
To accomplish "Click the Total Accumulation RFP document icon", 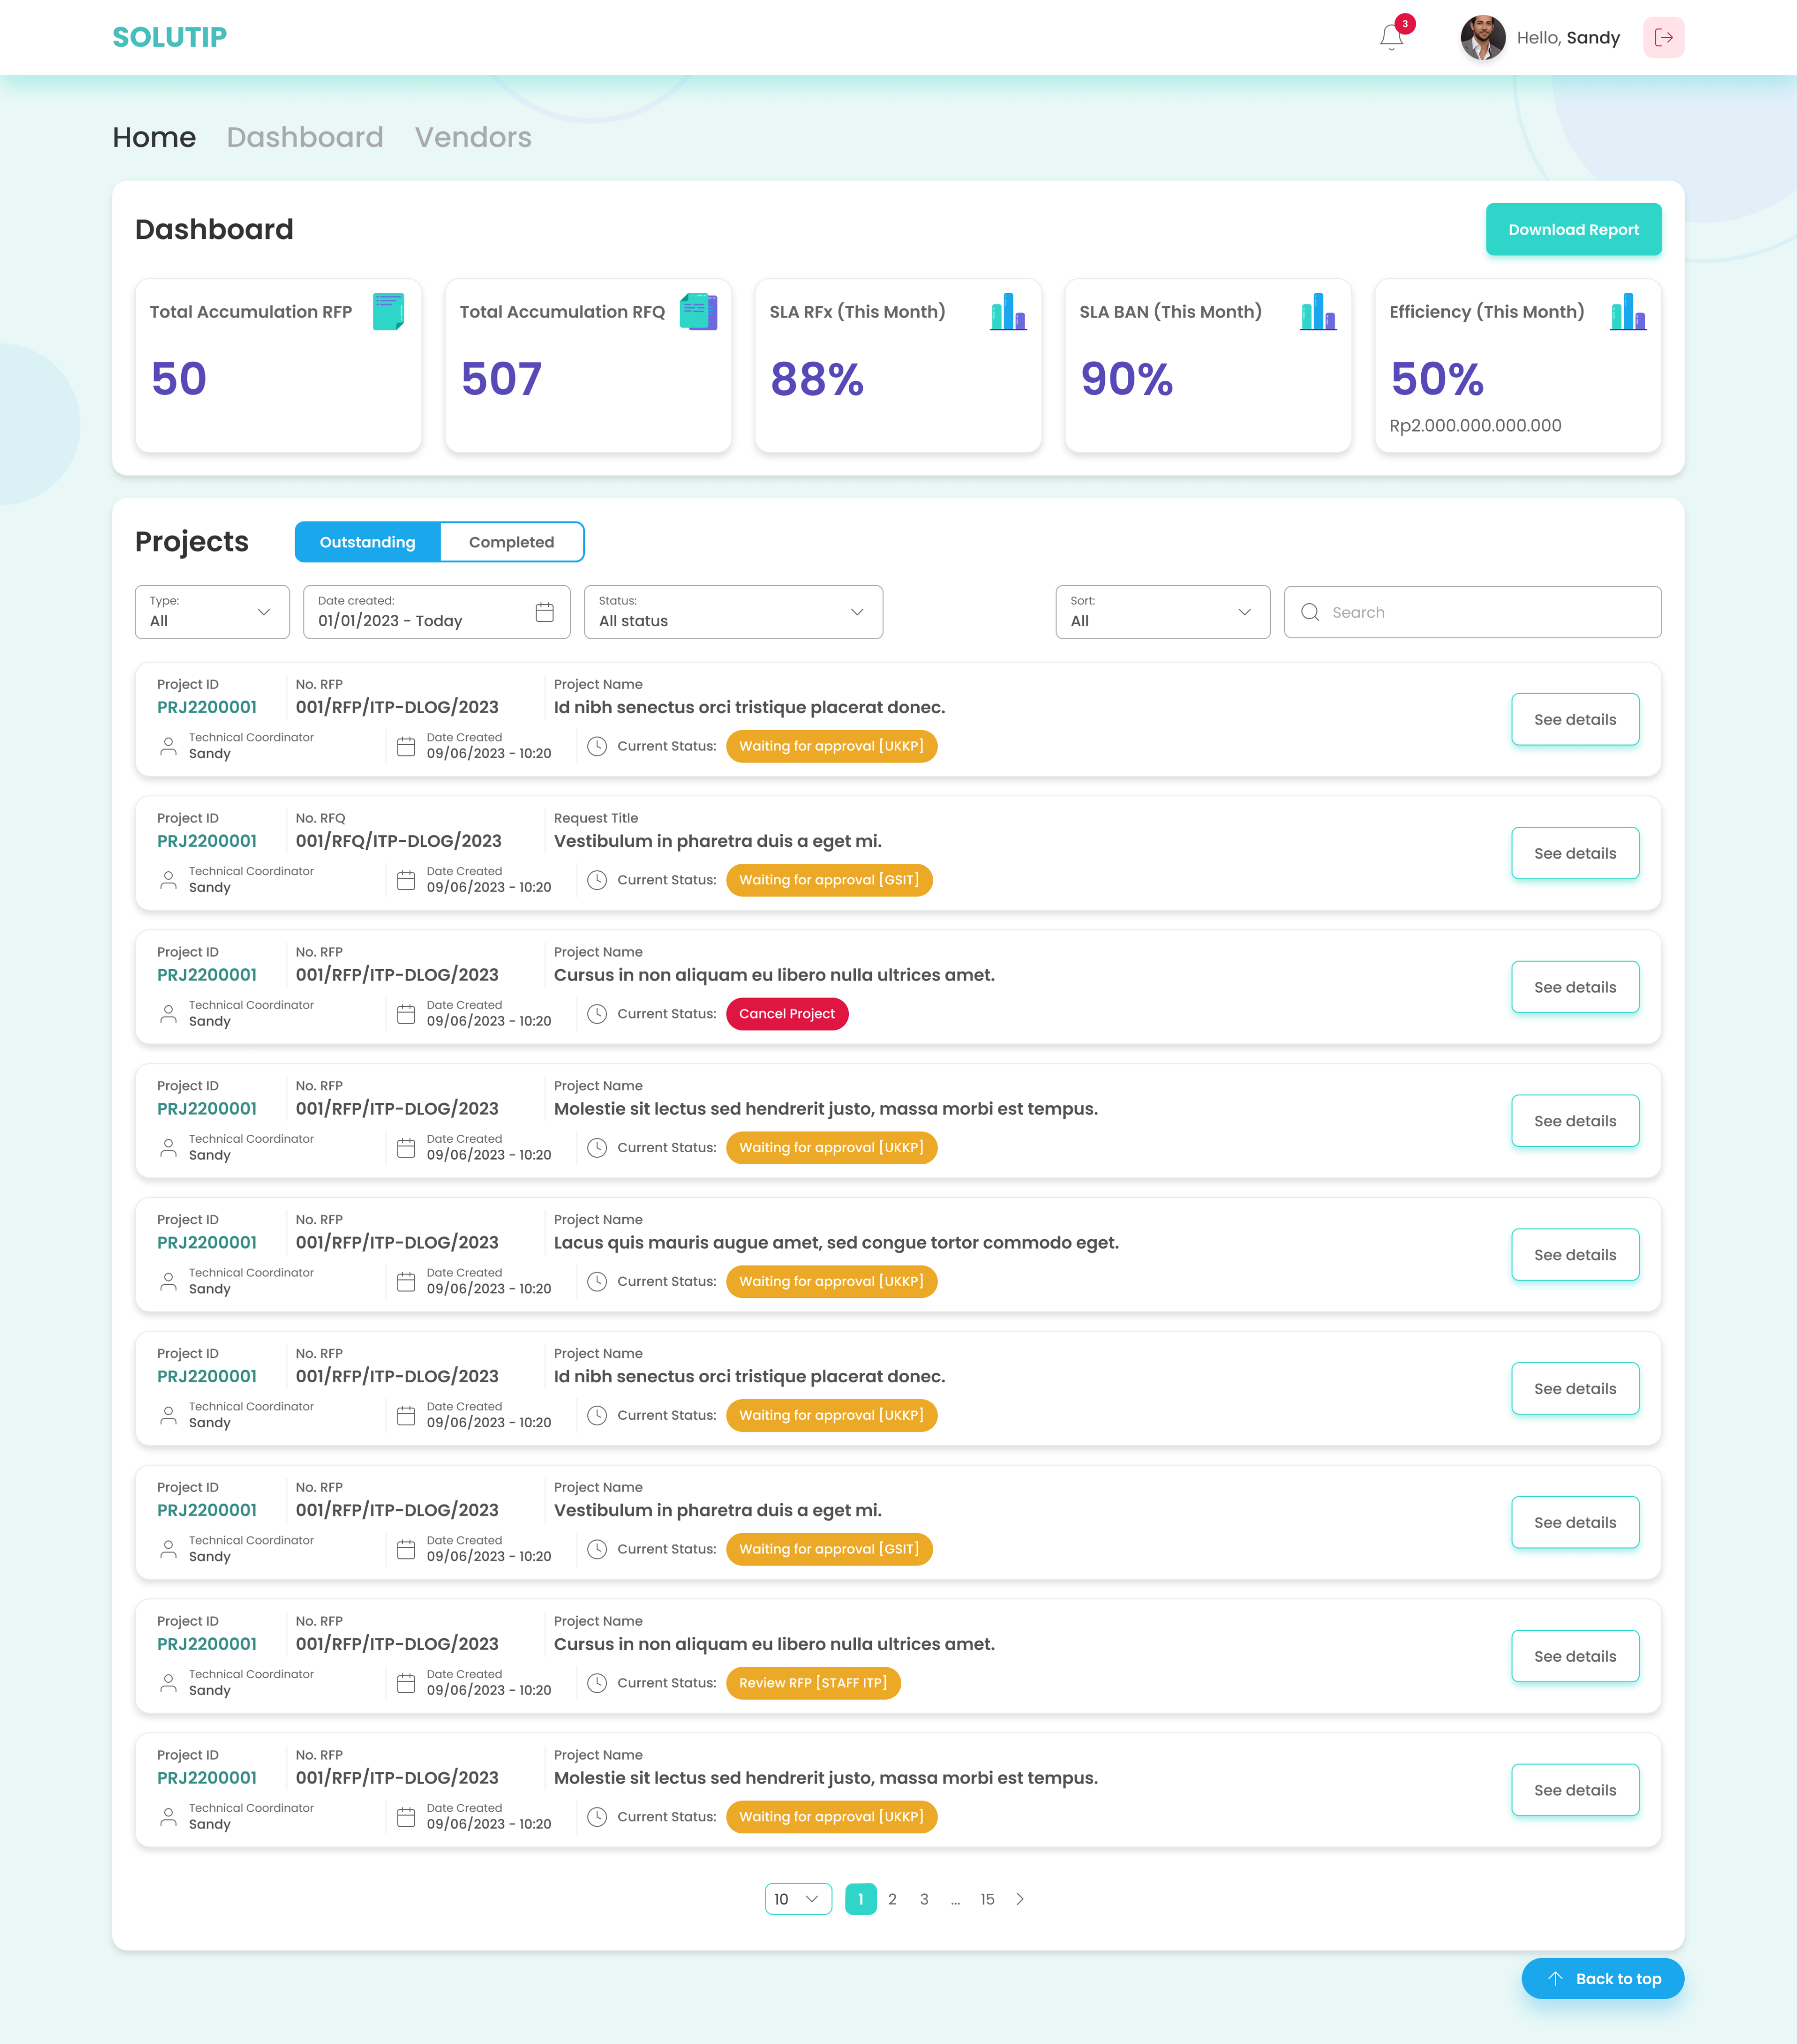I will [388, 312].
